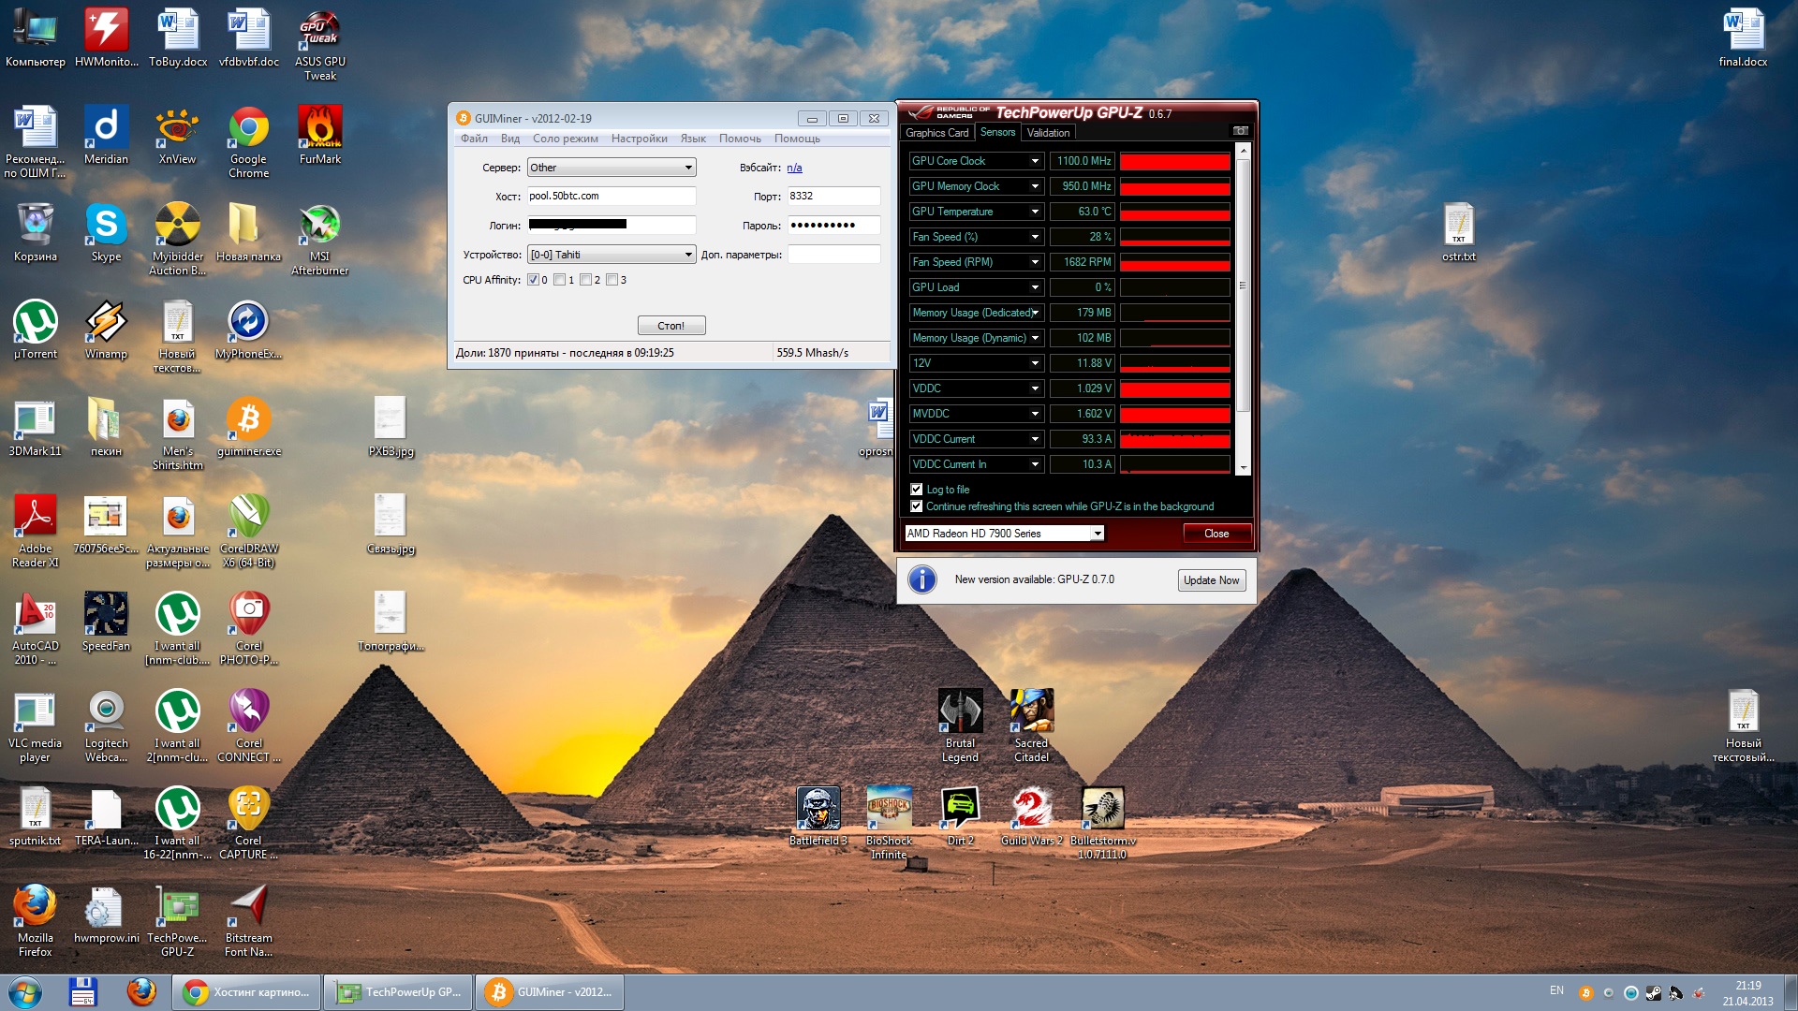Open the Battlefield 3 game shortcut
Viewport: 1798px width, 1011px height.
click(818, 810)
